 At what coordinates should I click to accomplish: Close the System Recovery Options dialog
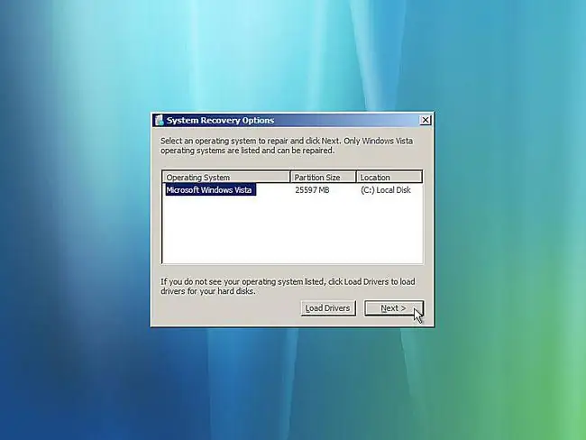426,120
